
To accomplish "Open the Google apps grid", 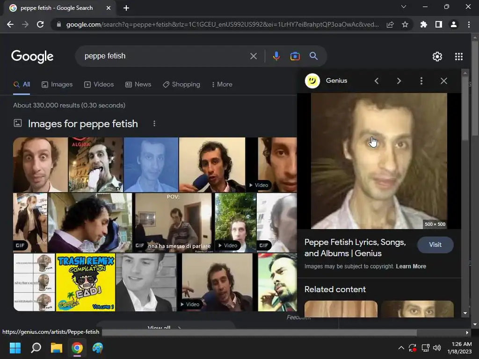I will pyautogui.click(x=459, y=57).
